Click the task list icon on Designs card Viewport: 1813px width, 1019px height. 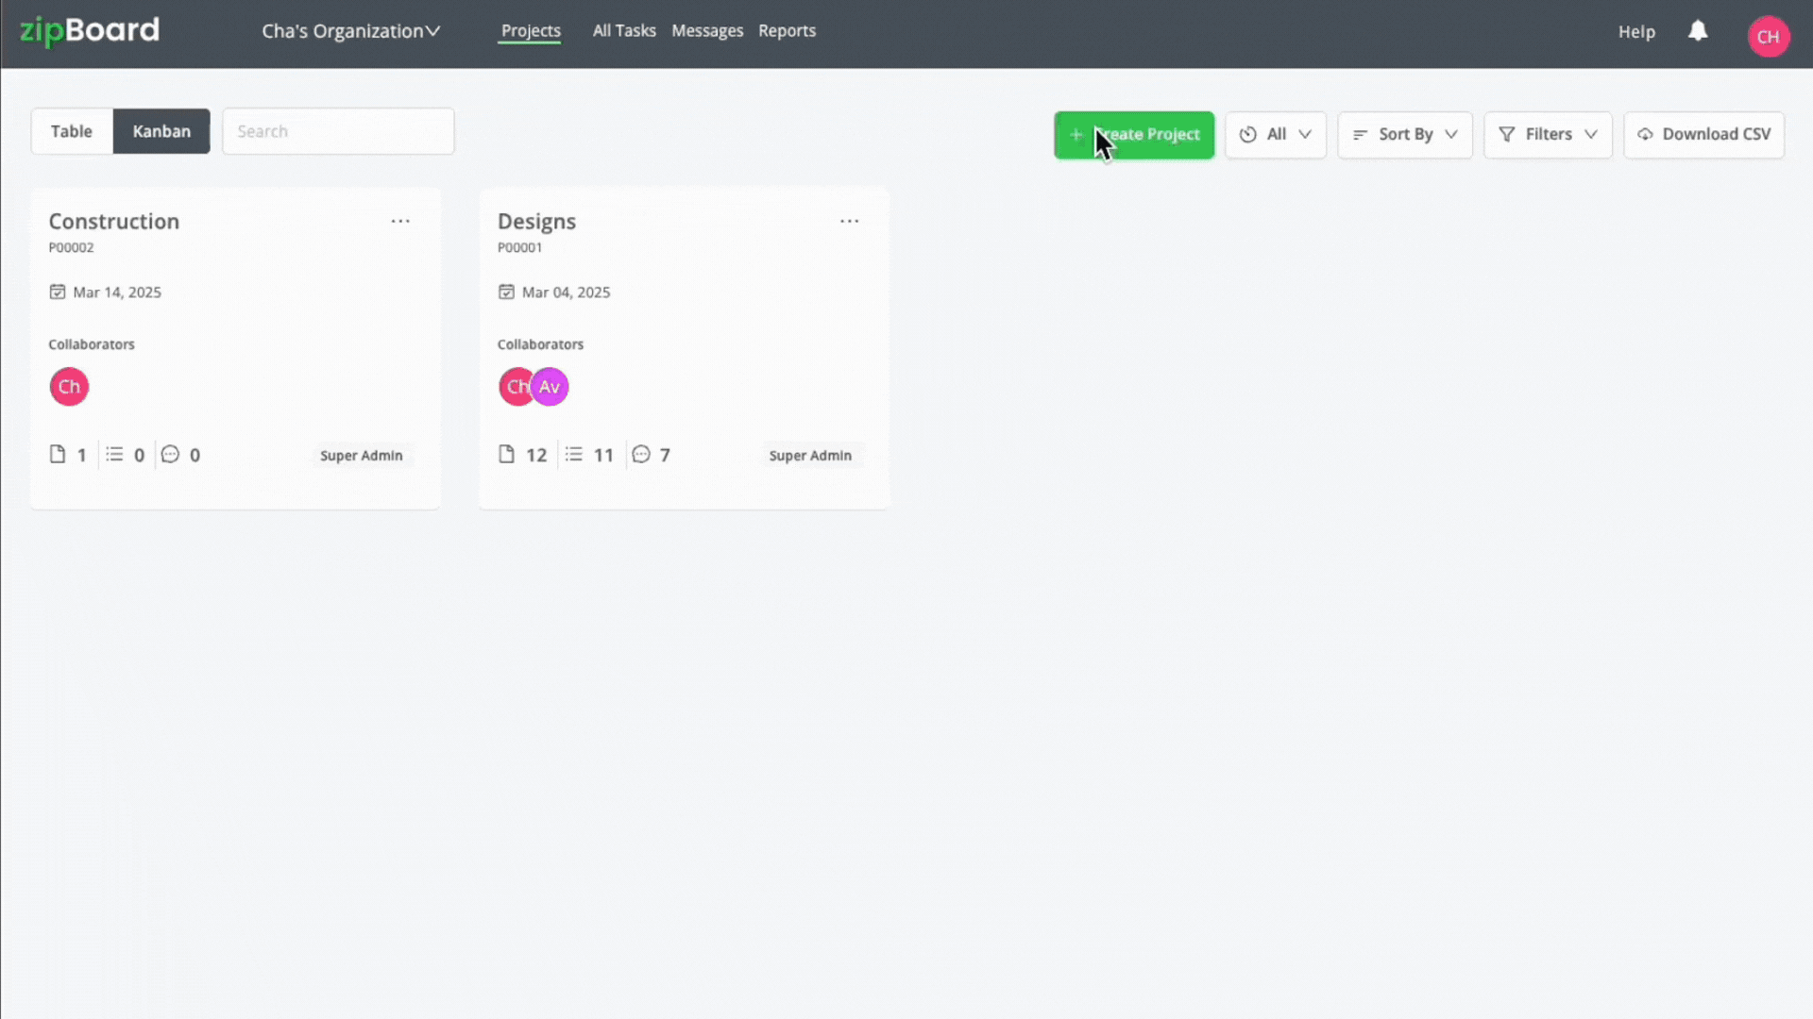[574, 454]
